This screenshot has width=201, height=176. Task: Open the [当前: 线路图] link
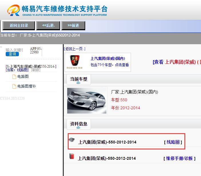17,70
